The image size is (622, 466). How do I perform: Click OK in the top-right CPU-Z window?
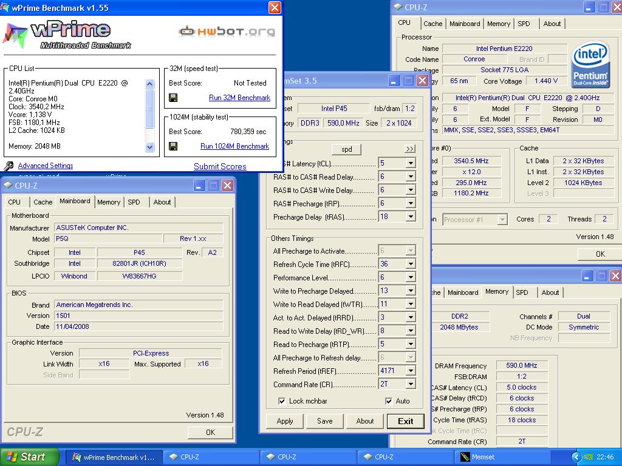600,254
